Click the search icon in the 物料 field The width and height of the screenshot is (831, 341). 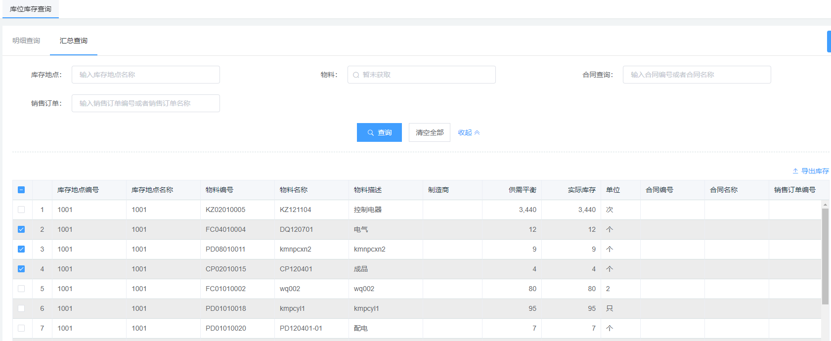point(356,75)
